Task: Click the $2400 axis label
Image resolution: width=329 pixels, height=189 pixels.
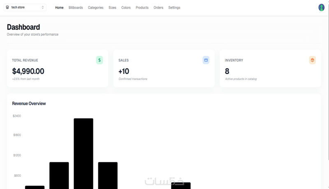Action: pyautogui.click(x=17, y=116)
